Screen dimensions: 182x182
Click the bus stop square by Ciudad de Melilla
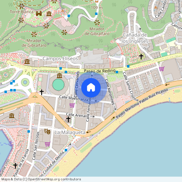pyautogui.click(x=66, y=150)
